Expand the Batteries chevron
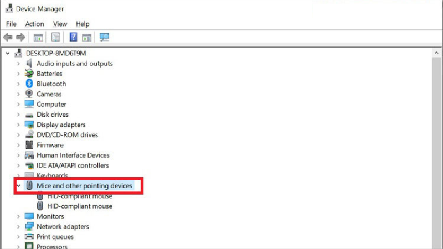 [18, 74]
